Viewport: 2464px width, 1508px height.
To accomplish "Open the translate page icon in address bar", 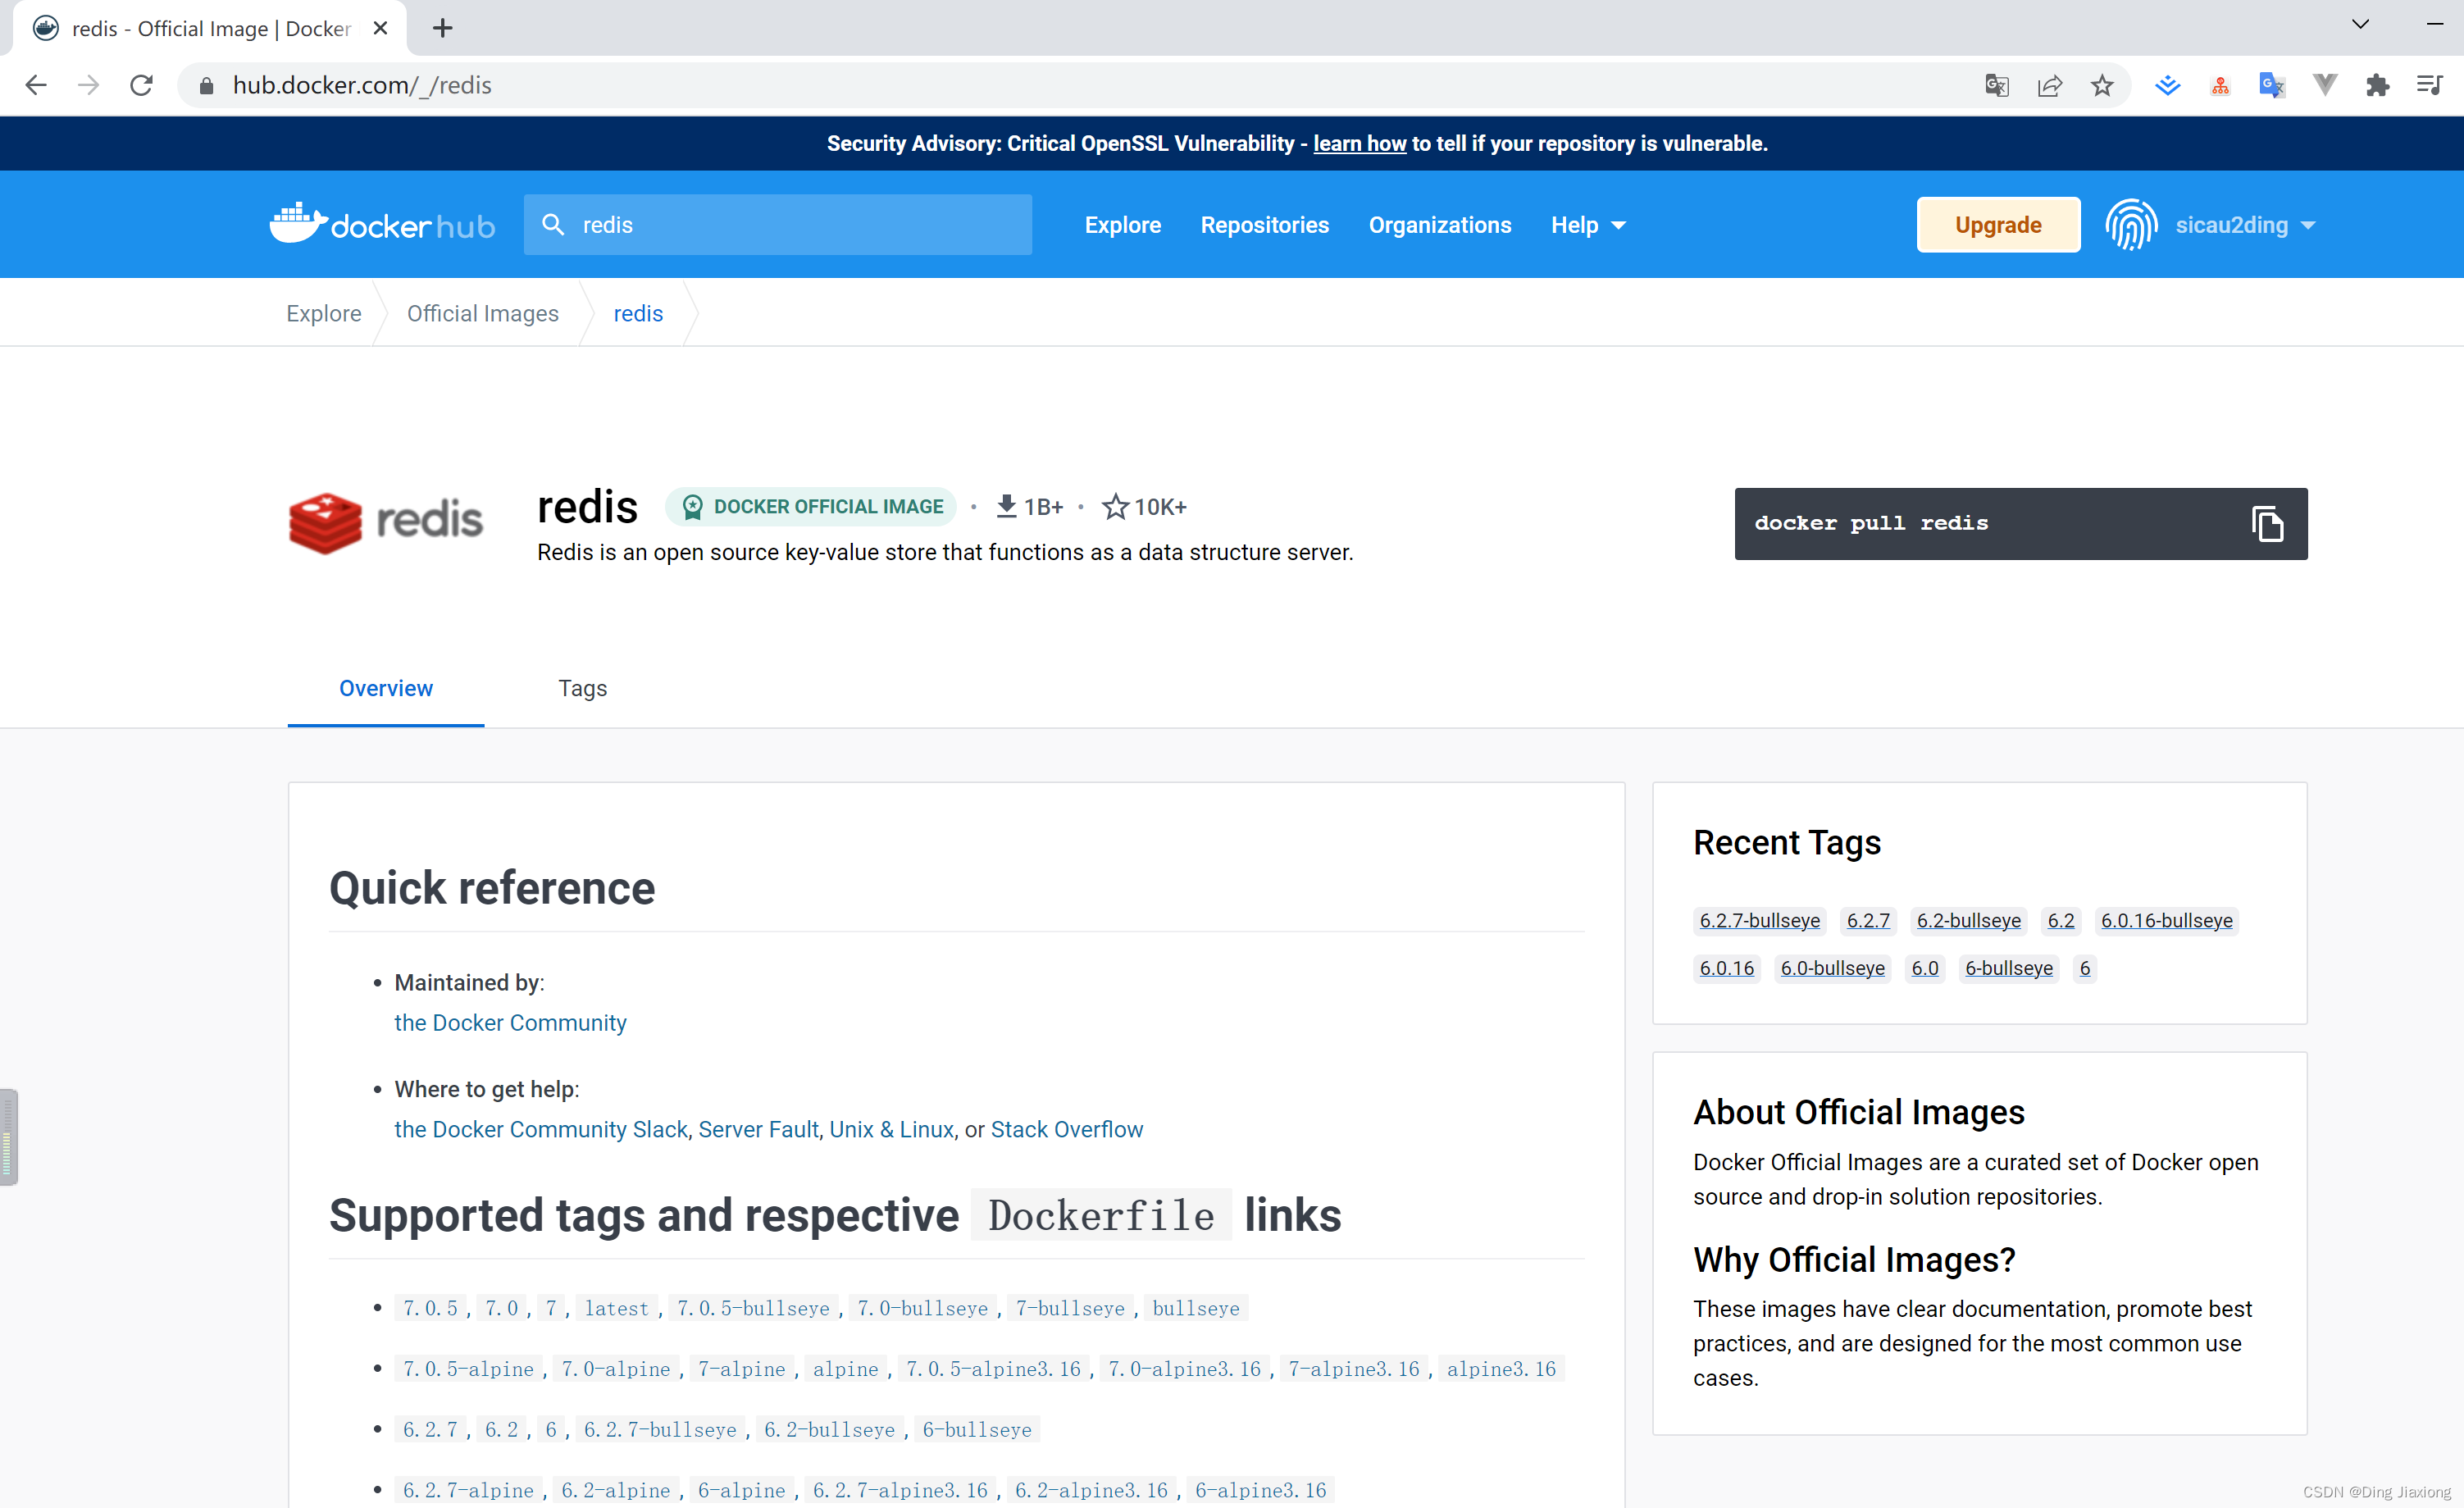I will click(x=1996, y=86).
